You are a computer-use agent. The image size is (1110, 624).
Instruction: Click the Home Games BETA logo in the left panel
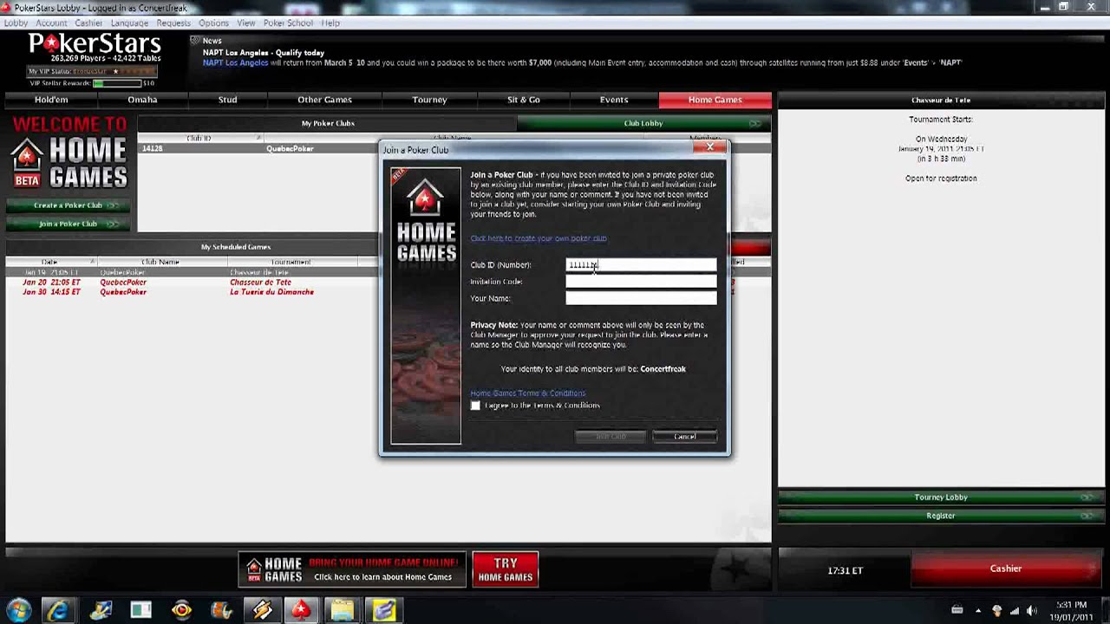click(69, 164)
